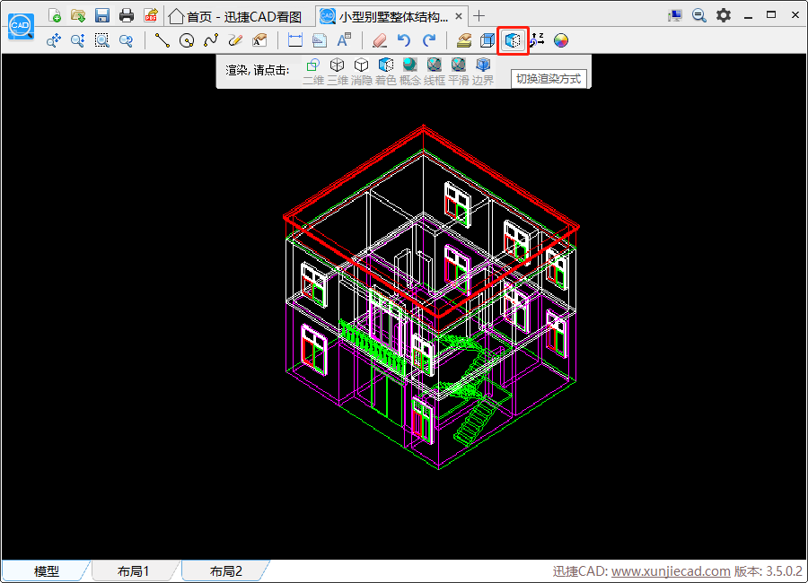
Task: Open the 模型 layout tab
Action: [46, 570]
